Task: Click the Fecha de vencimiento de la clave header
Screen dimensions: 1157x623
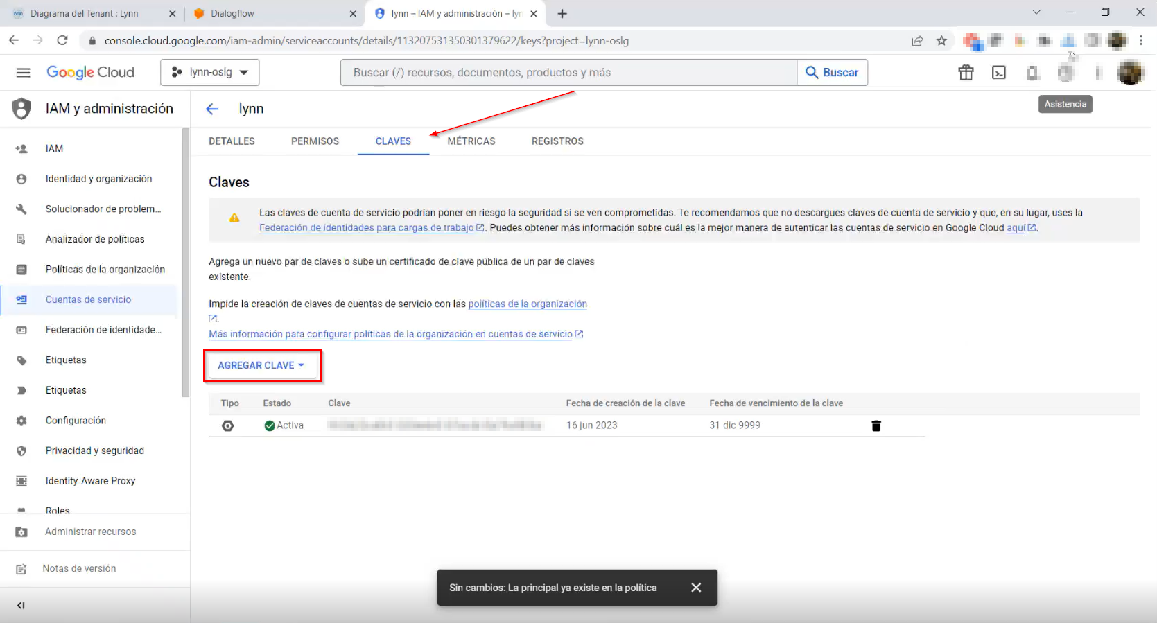Action: click(776, 403)
